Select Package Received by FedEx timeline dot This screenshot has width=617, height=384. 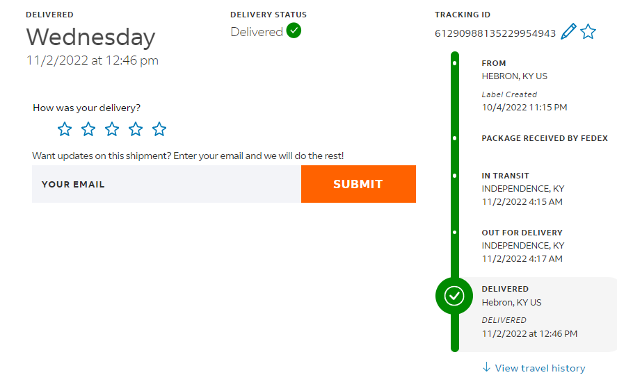[x=455, y=138]
